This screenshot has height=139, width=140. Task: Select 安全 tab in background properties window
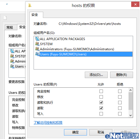click(21, 27)
